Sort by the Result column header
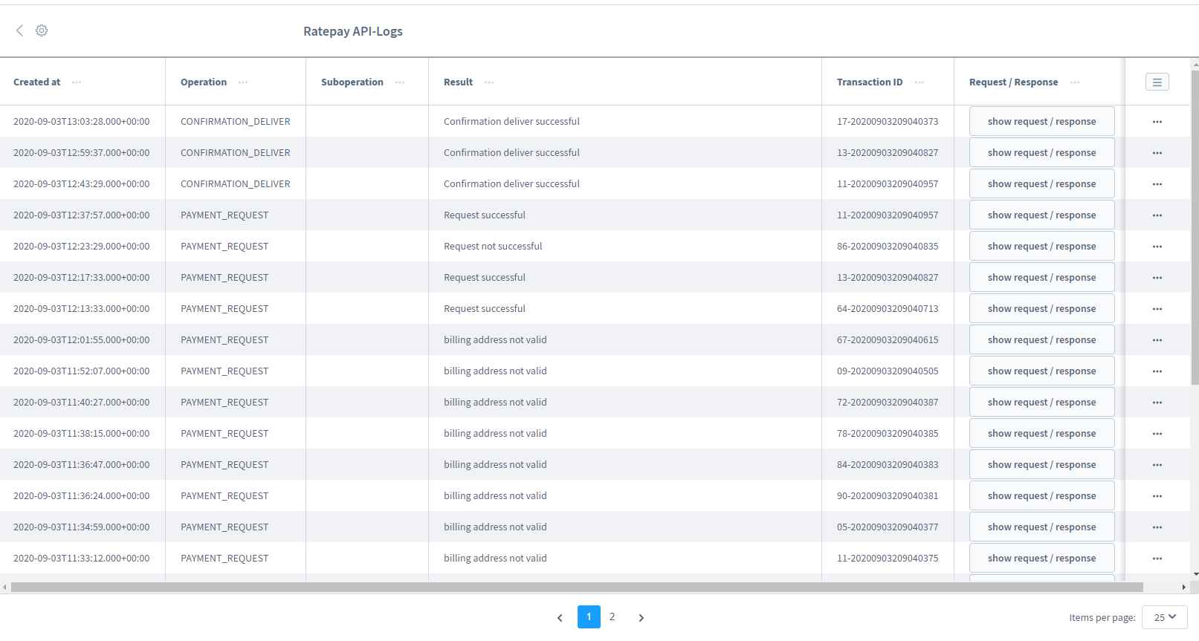 [x=458, y=82]
